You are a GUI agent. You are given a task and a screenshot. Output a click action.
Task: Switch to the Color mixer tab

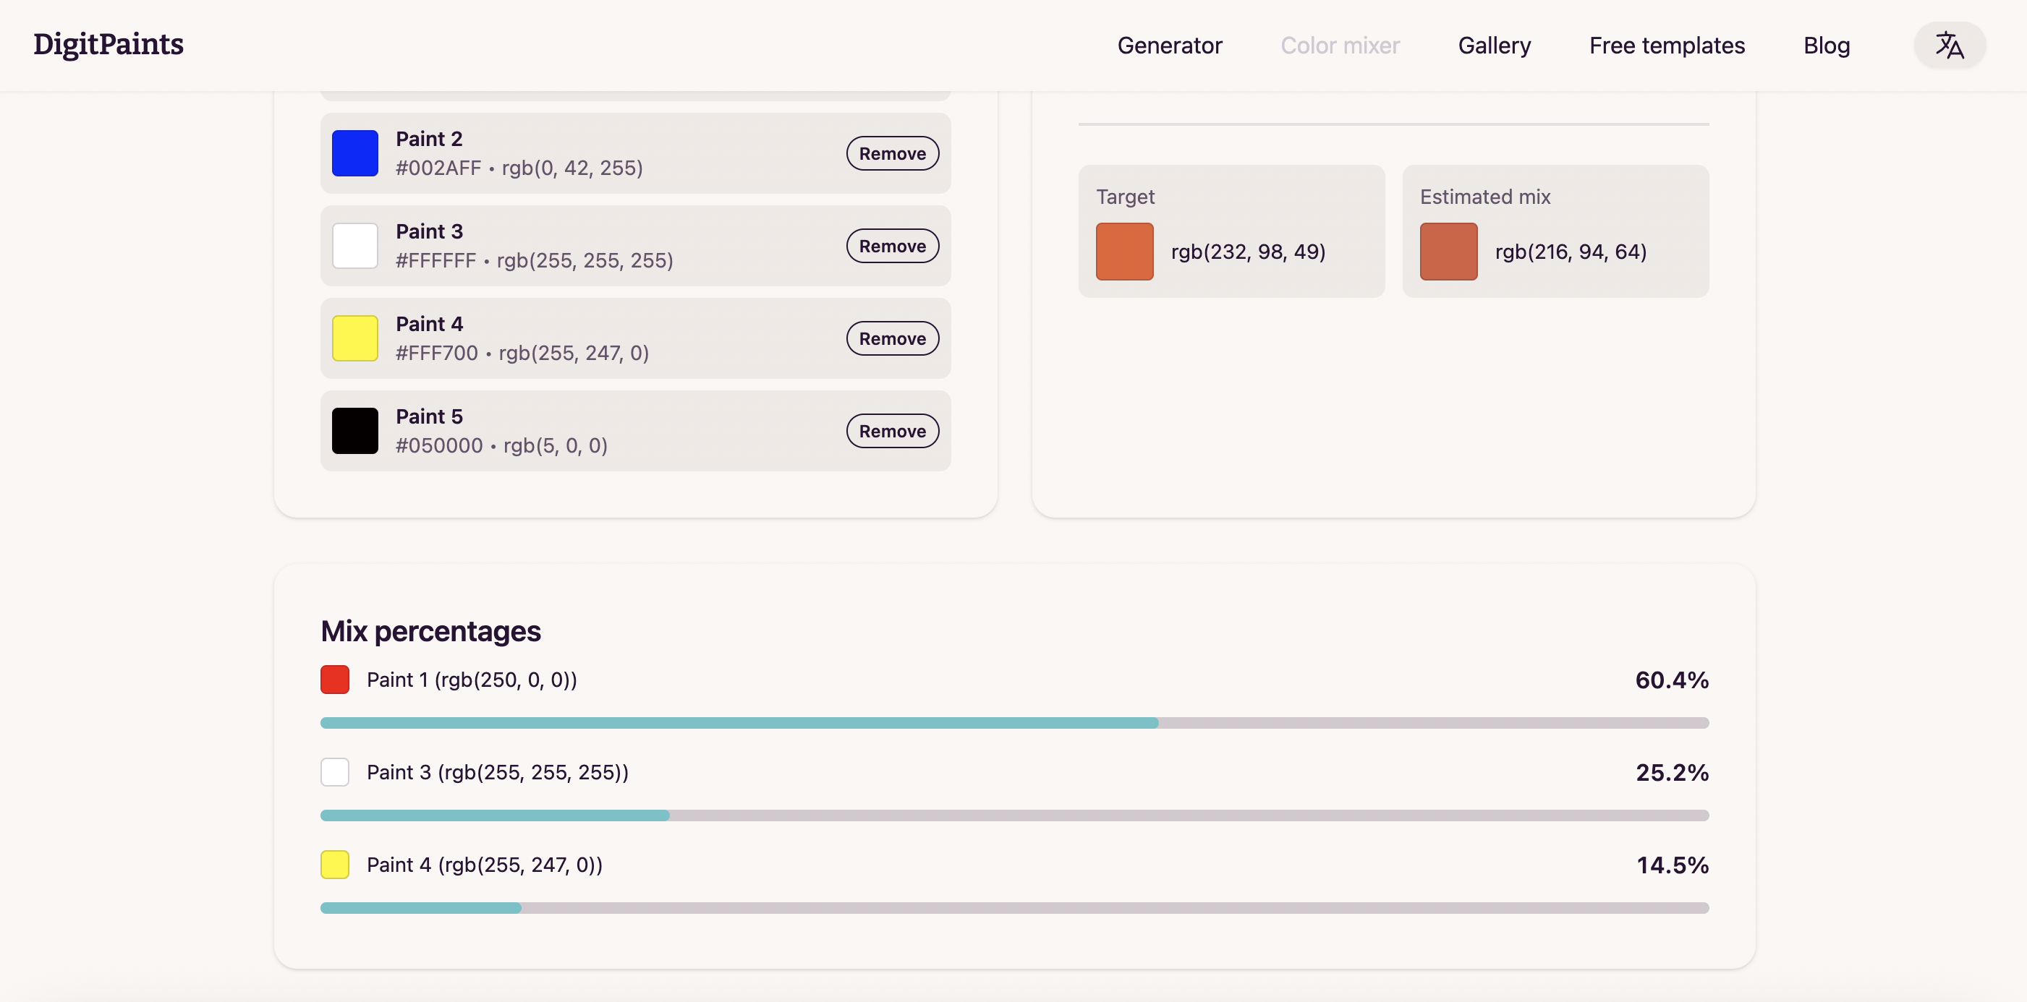tap(1340, 45)
